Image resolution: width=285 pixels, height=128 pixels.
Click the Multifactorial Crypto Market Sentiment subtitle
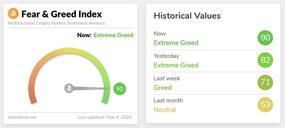56,23
